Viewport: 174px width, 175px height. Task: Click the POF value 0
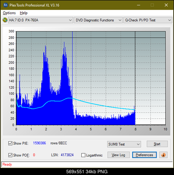click(34, 155)
